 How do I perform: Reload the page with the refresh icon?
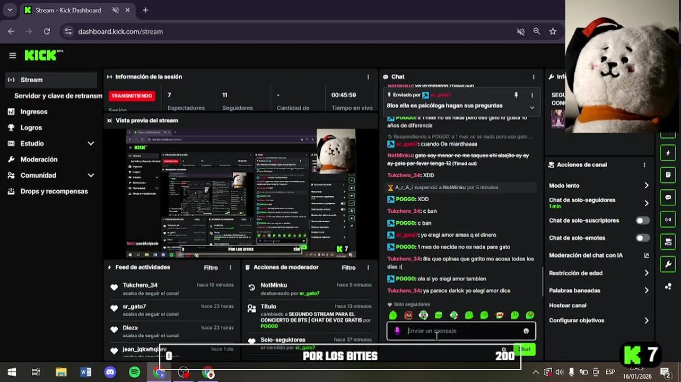47,31
